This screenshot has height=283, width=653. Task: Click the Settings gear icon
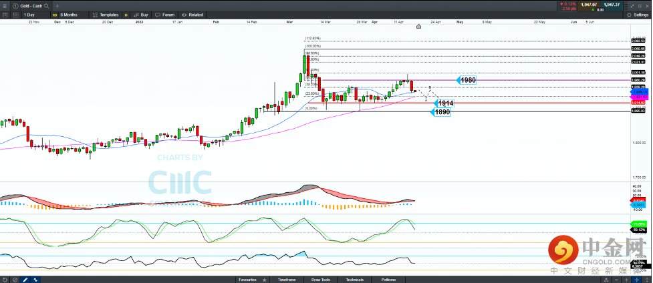629,15
